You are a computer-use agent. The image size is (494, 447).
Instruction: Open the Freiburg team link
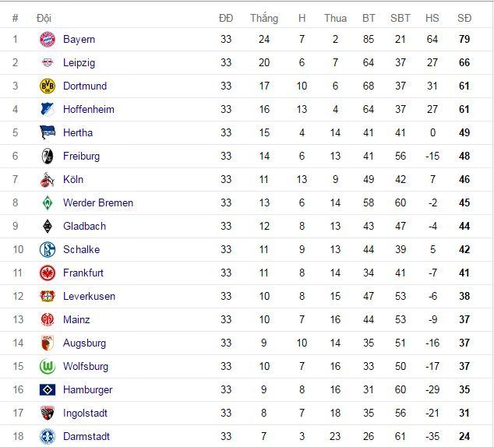pyautogui.click(x=81, y=157)
